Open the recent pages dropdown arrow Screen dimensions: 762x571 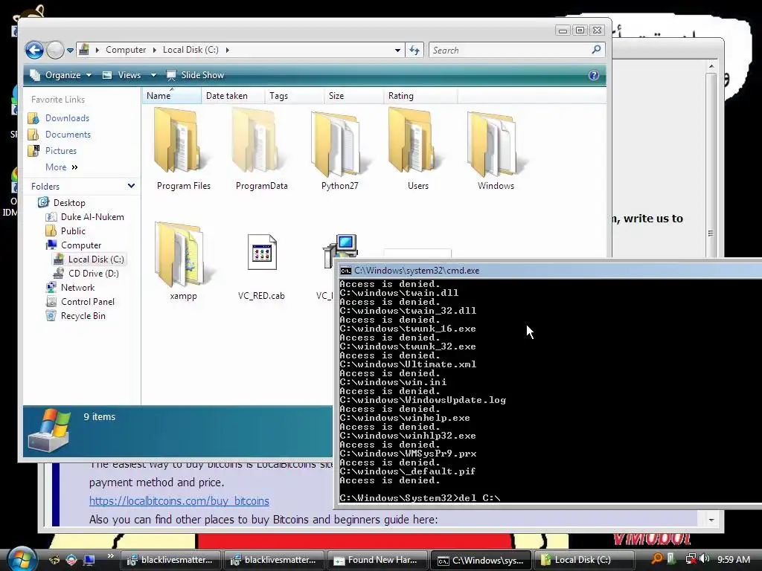(70, 50)
